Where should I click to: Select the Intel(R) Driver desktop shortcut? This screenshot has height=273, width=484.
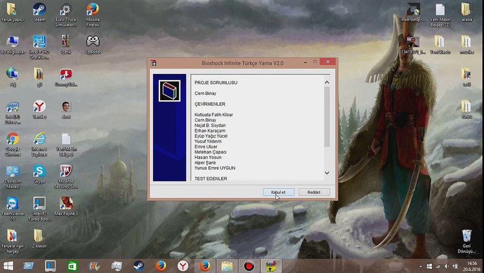tap(13, 113)
